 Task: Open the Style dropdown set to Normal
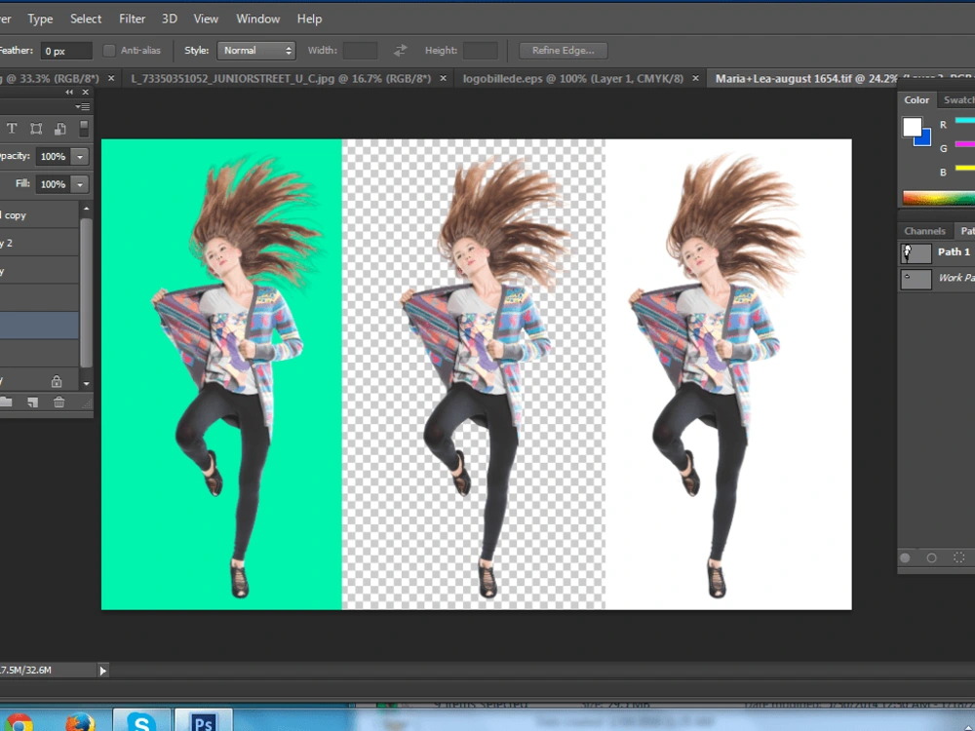click(x=256, y=51)
